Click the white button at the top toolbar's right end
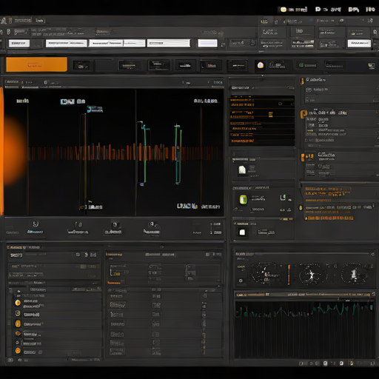Image resolution: width=379 pixels, height=379 pixels. tap(359, 44)
